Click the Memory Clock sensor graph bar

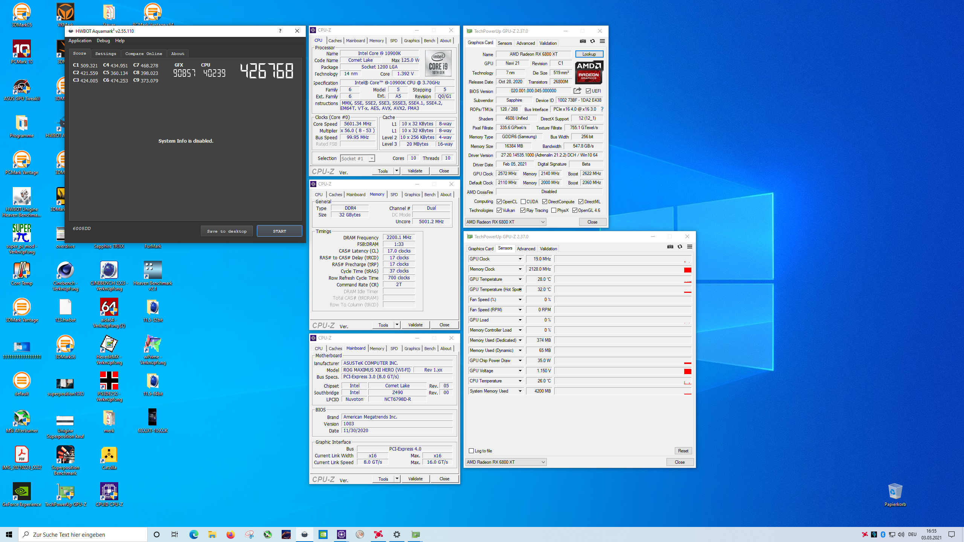[x=623, y=269]
